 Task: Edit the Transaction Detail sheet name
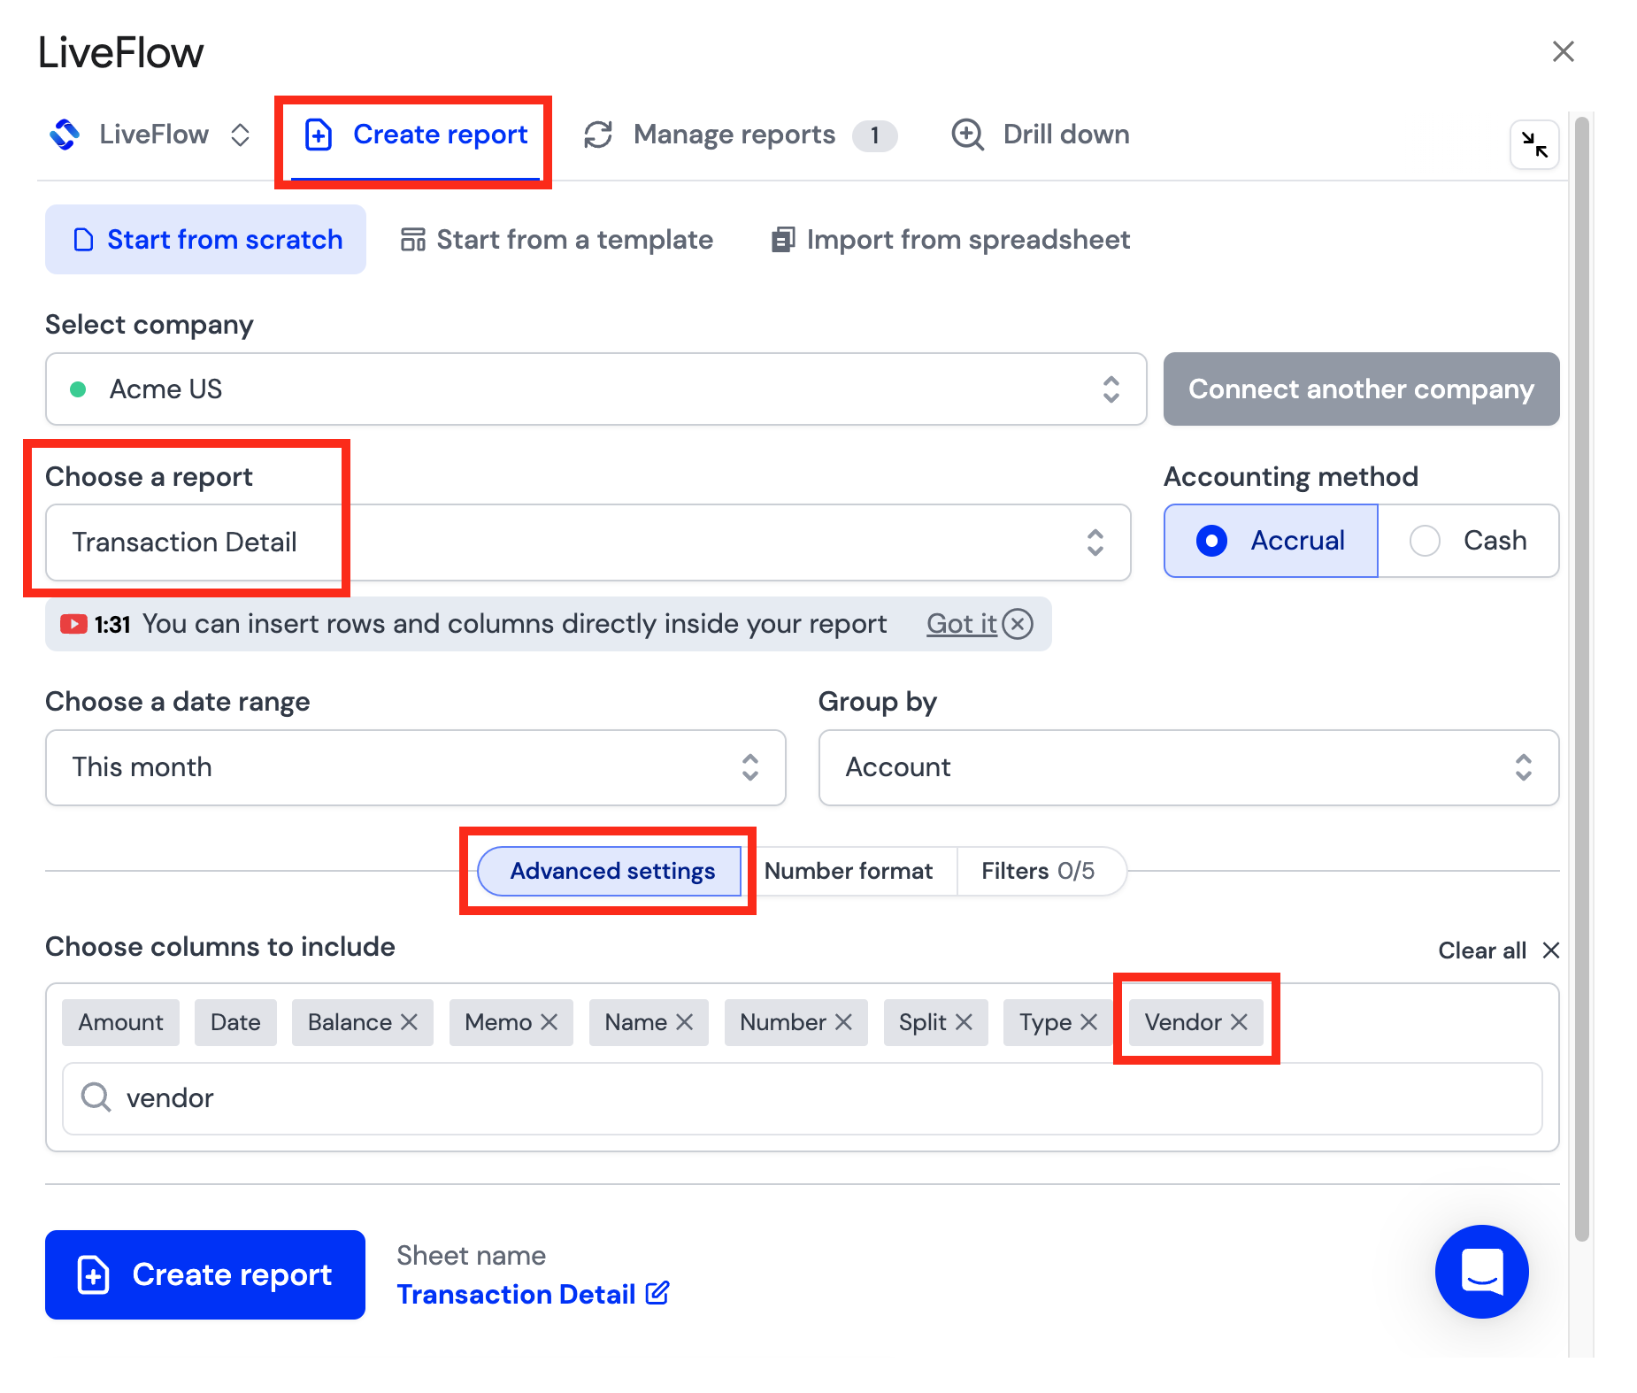516,1294
